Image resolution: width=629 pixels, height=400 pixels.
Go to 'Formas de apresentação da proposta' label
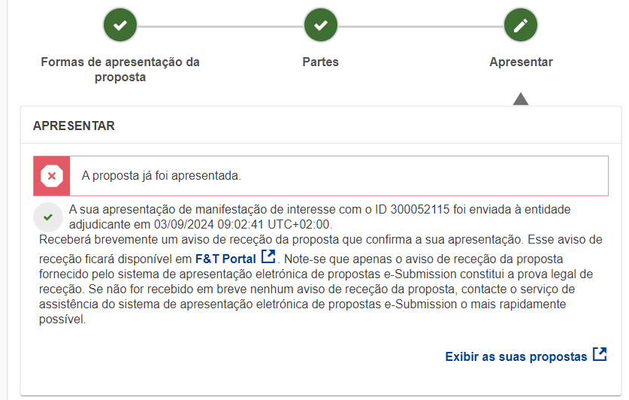pos(120,69)
